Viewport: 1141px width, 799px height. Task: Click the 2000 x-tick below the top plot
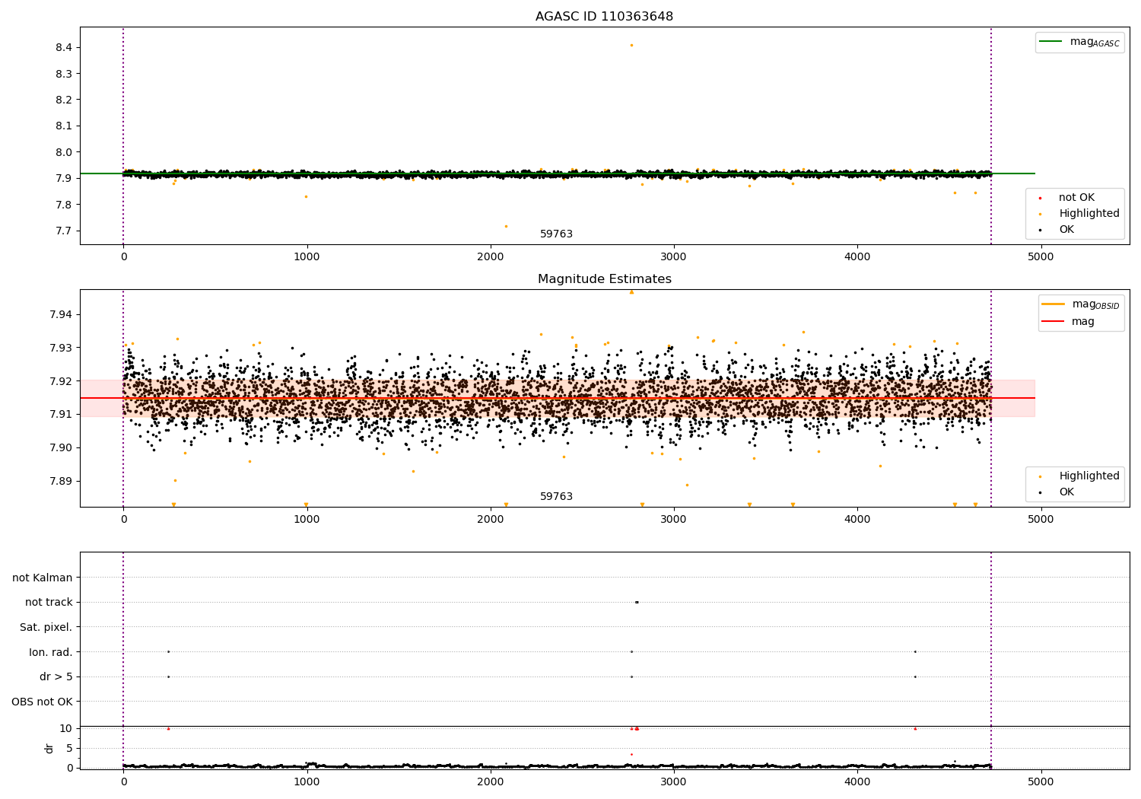(x=490, y=257)
